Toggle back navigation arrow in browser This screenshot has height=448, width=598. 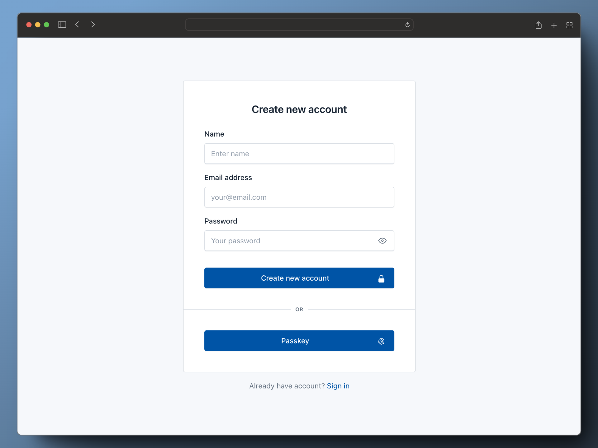coord(77,25)
